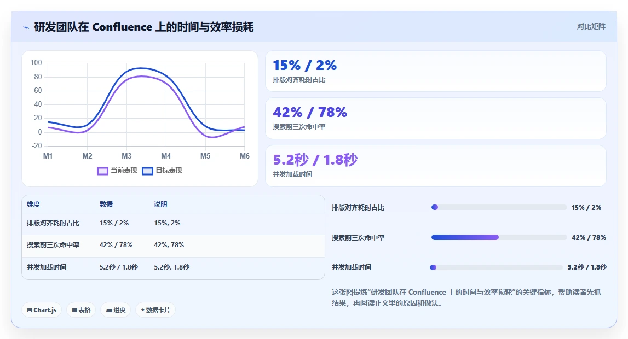
Task: Click table cell 5.2秒 / 1.8秒
Action: (119, 267)
